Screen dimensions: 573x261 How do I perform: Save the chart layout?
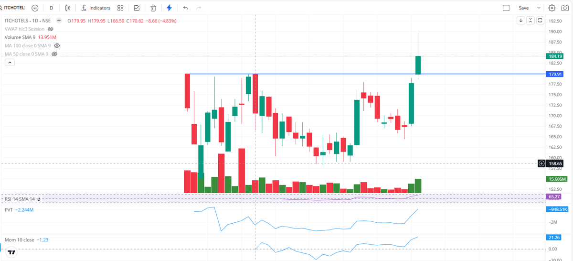point(524,8)
